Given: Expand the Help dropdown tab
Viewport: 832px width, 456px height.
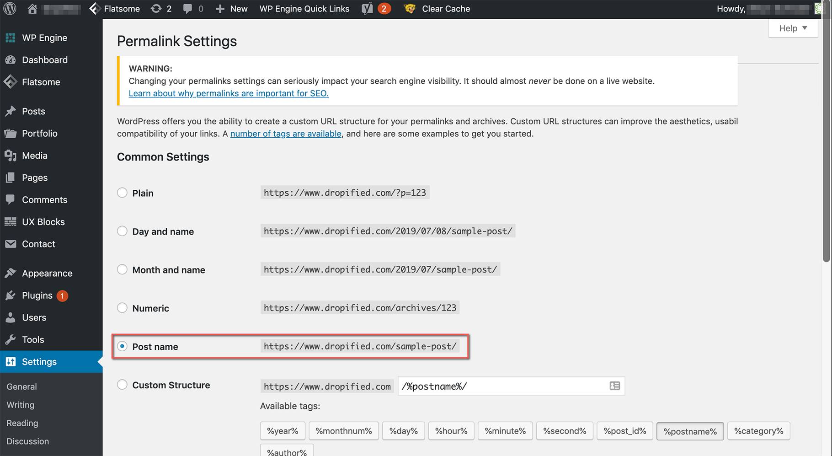Looking at the screenshot, I should pos(793,28).
